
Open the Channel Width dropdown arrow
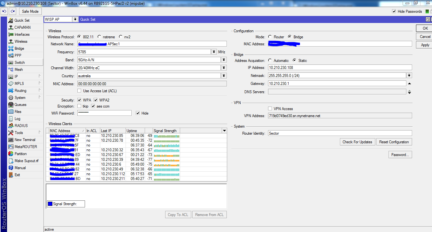(x=224, y=68)
